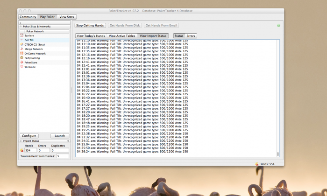This screenshot has height=196, width=327.
Task: Click the 04:23:32 am warning log line
Action: point(132,137)
